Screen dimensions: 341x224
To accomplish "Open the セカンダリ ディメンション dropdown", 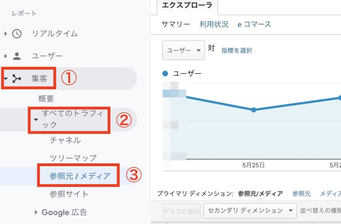I will tap(250, 211).
